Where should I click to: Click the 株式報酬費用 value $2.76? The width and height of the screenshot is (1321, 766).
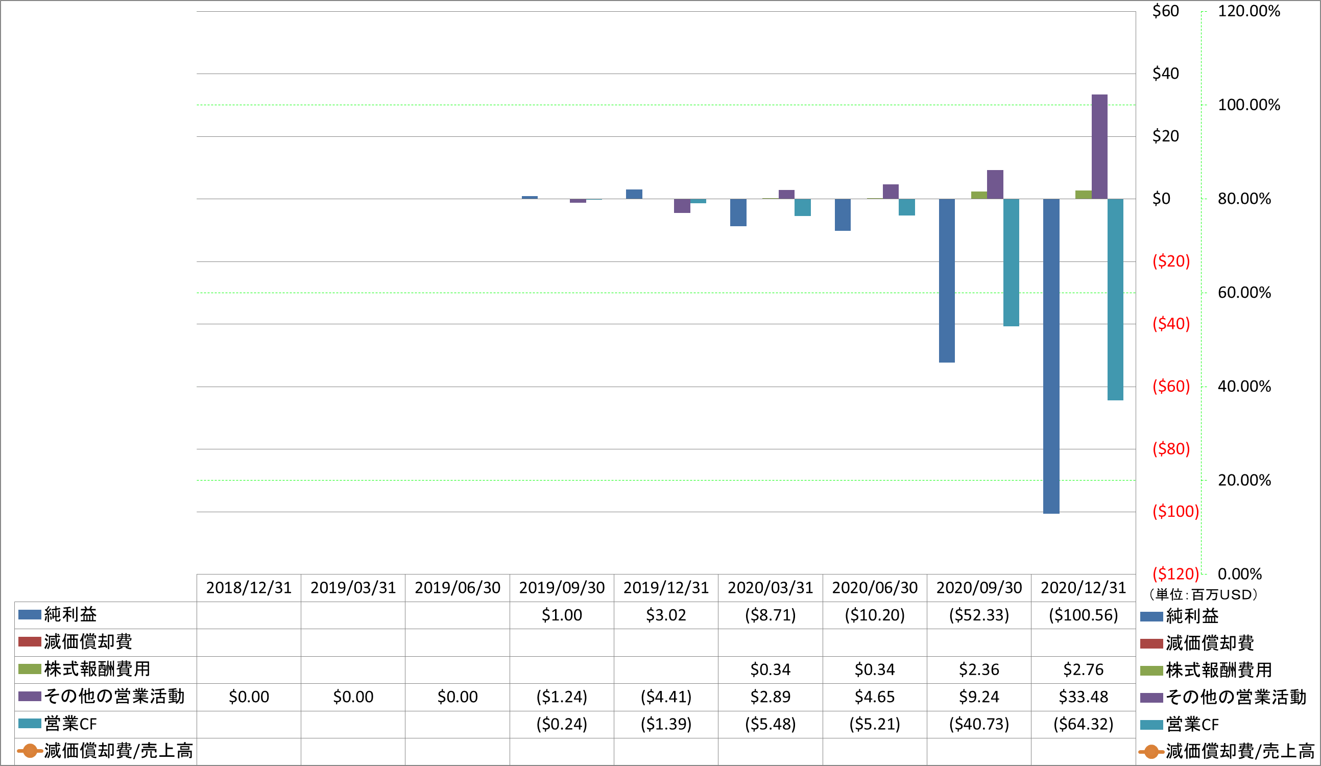1083,669
